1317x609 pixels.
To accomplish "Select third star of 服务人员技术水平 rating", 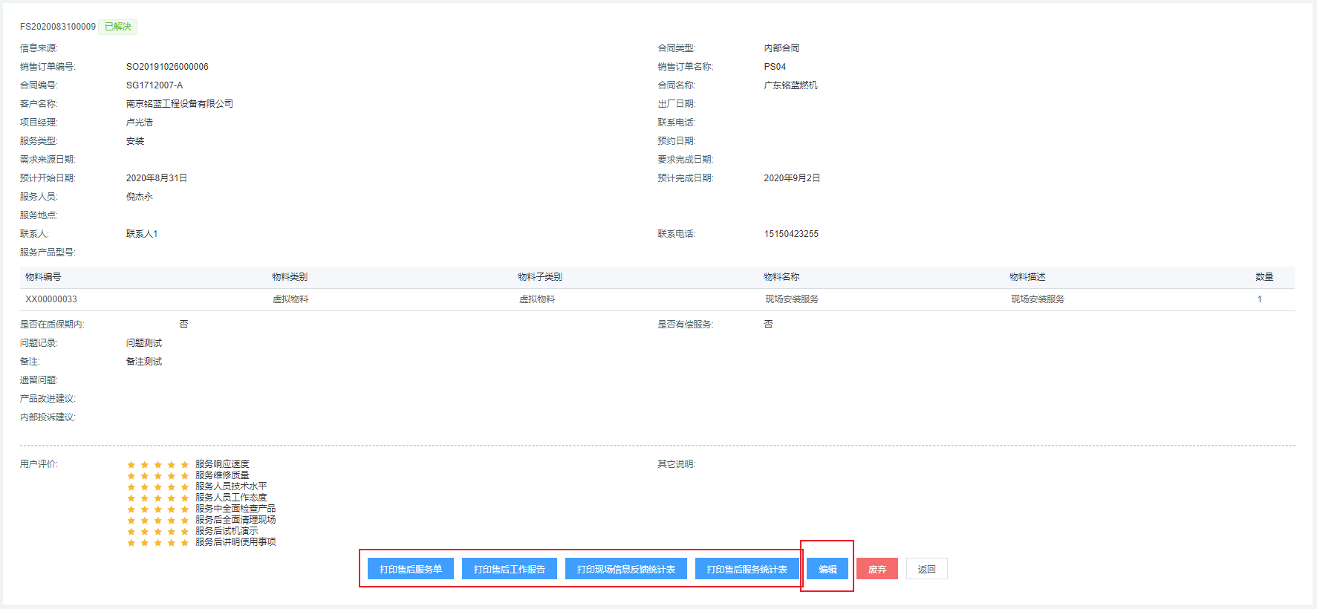I will pyautogui.click(x=158, y=487).
